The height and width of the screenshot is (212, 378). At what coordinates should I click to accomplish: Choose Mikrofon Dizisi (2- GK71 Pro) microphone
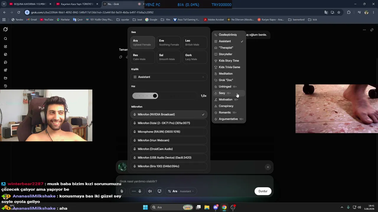(169, 123)
